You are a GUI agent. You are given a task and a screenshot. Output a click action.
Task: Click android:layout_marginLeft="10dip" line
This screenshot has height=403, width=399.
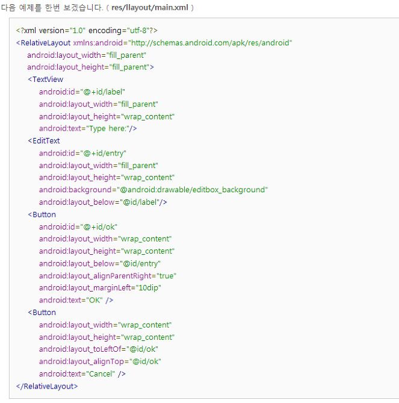tap(100, 287)
